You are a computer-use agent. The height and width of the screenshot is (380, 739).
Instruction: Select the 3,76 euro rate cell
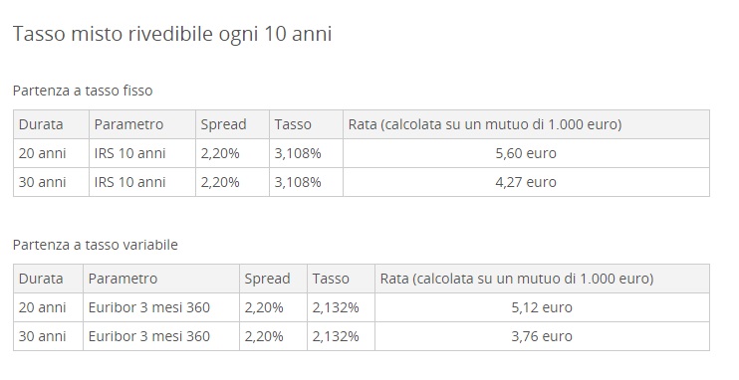[542, 336]
